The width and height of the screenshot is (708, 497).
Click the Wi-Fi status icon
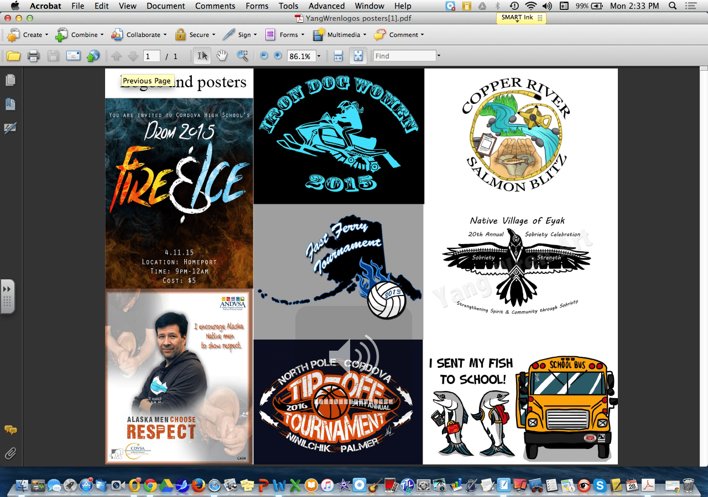click(x=530, y=6)
